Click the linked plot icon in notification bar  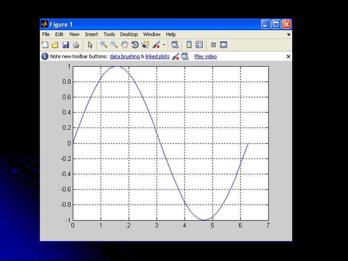pyautogui.click(x=185, y=57)
